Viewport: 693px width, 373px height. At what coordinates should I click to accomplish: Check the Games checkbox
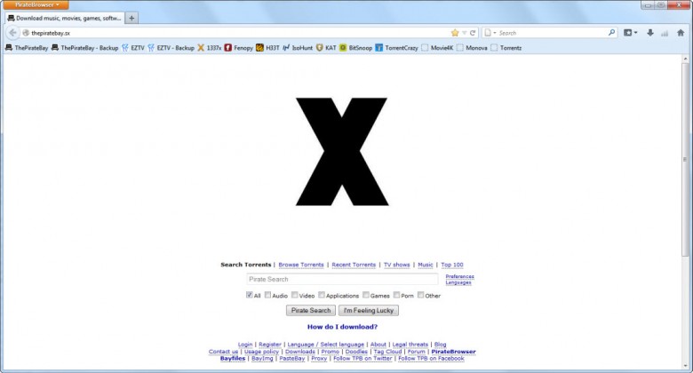point(365,295)
